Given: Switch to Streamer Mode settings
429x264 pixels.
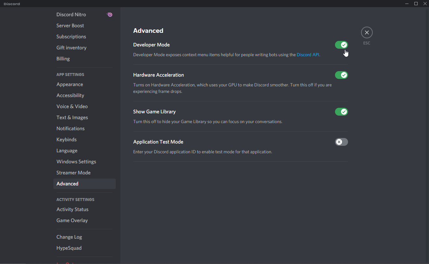Looking at the screenshot, I should (74, 173).
